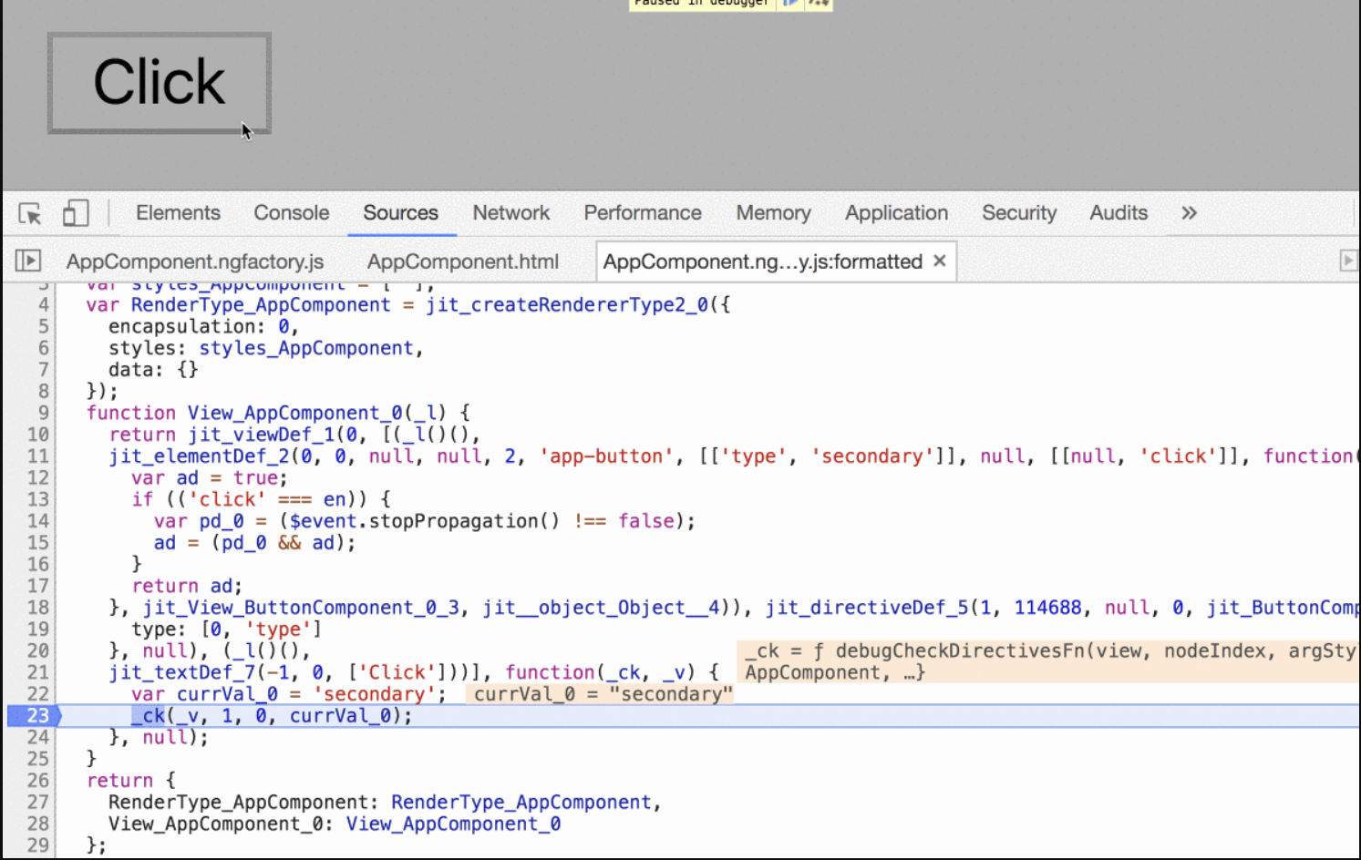Click the inspect element picker icon
1361x860 pixels.
[x=29, y=213]
